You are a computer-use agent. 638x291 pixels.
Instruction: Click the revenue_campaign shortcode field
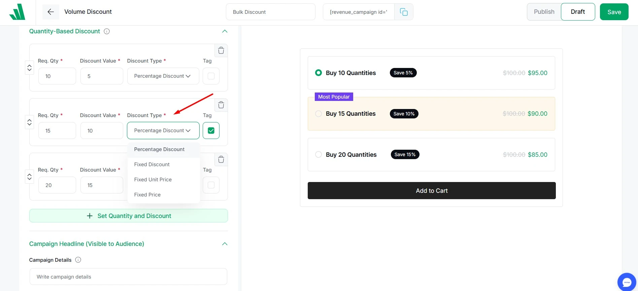tap(359, 12)
